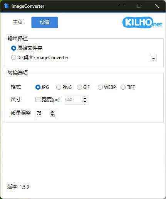The width and height of the screenshot is (166, 199).
Task: Open the output folder browse button
Action: 153,58
